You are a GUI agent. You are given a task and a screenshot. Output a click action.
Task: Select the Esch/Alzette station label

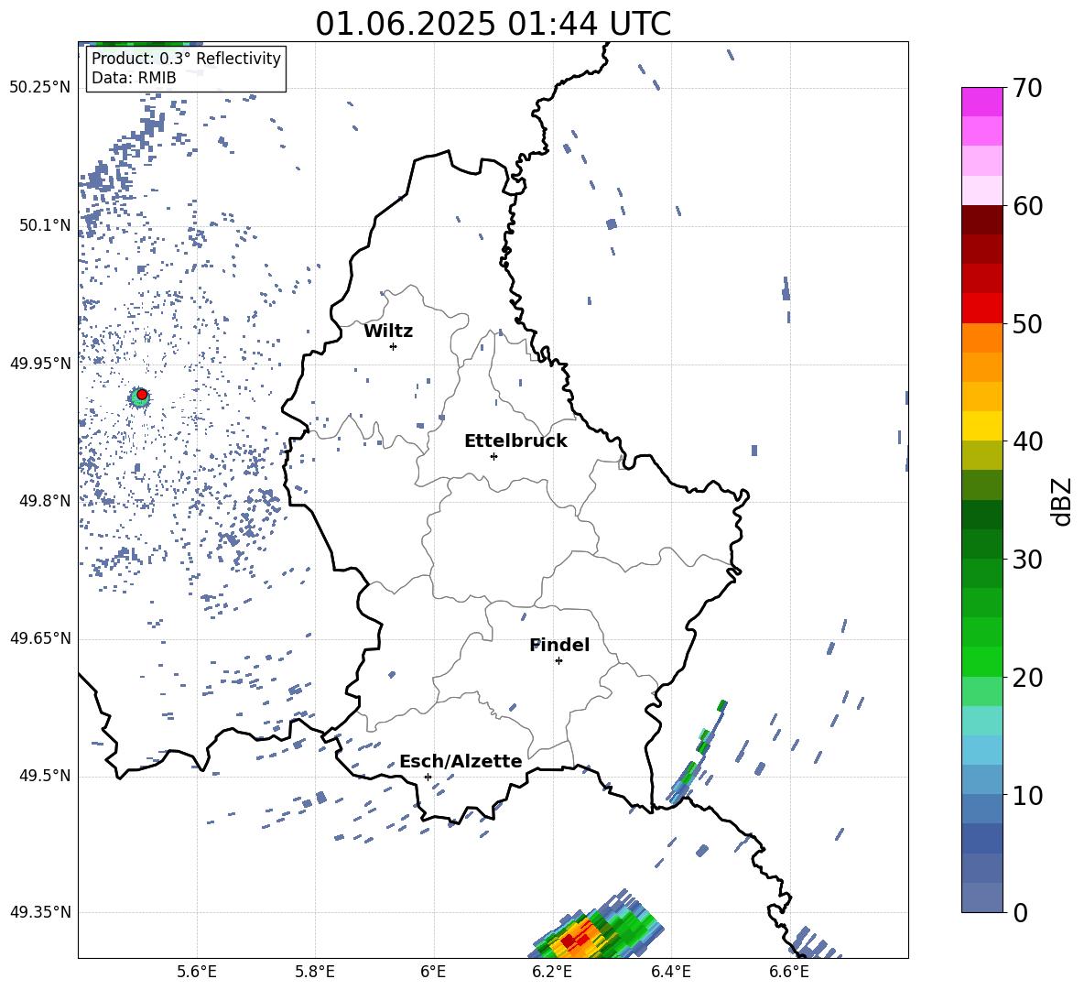click(461, 761)
